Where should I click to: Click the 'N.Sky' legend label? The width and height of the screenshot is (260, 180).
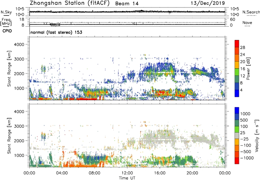point(6,12)
